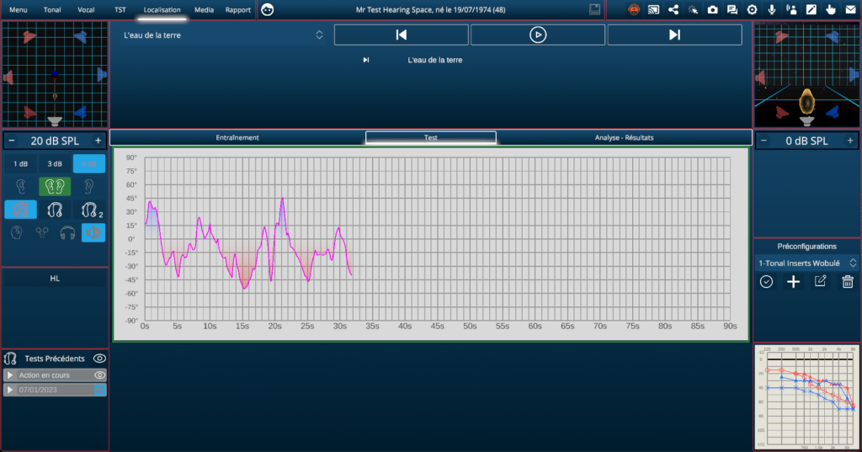Click the talking person icon
Screen dimensions: 862x452
pos(791,10)
